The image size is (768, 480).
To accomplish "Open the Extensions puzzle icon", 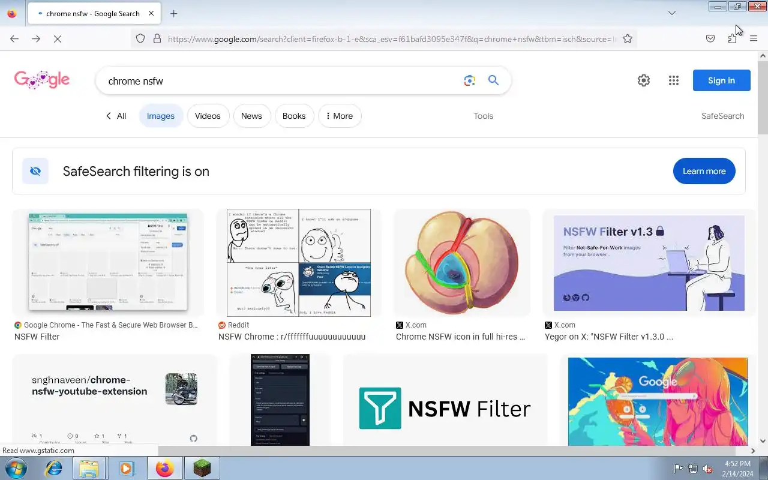I will click(x=732, y=38).
